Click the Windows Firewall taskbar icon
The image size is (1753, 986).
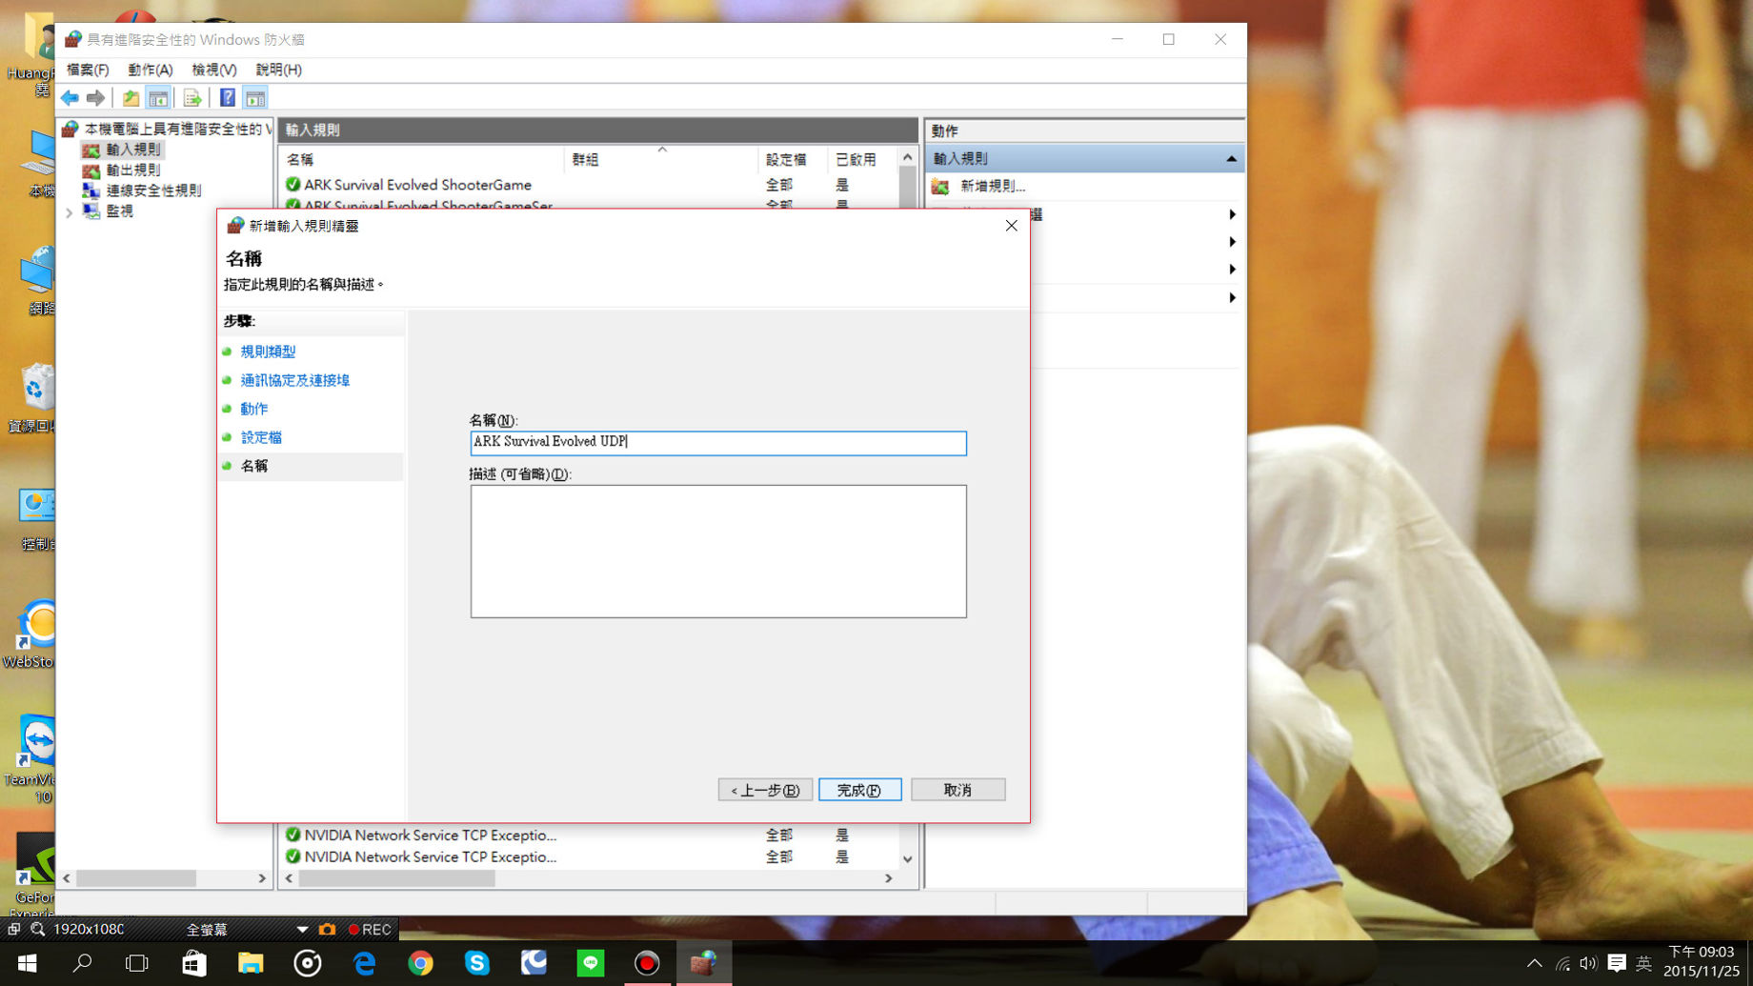pos(703,963)
